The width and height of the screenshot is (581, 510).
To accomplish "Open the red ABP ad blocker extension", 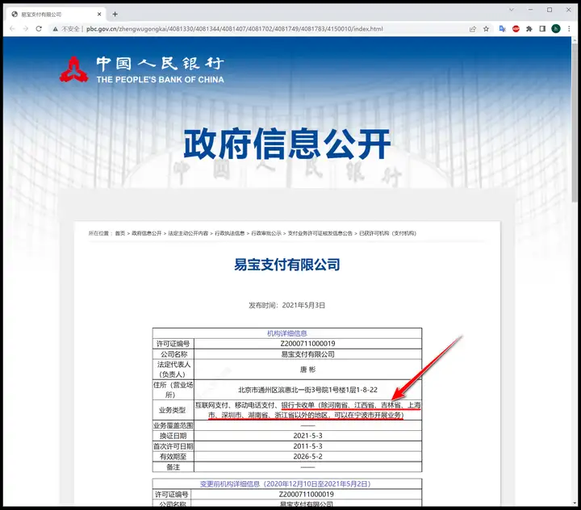I will pos(516,29).
